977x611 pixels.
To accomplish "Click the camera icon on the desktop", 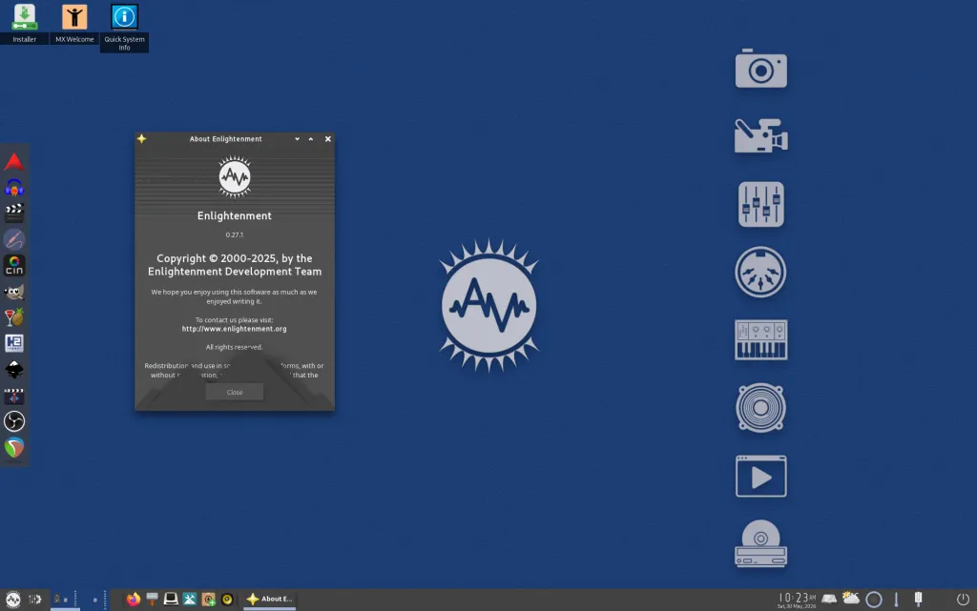I will pyautogui.click(x=760, y=69).
